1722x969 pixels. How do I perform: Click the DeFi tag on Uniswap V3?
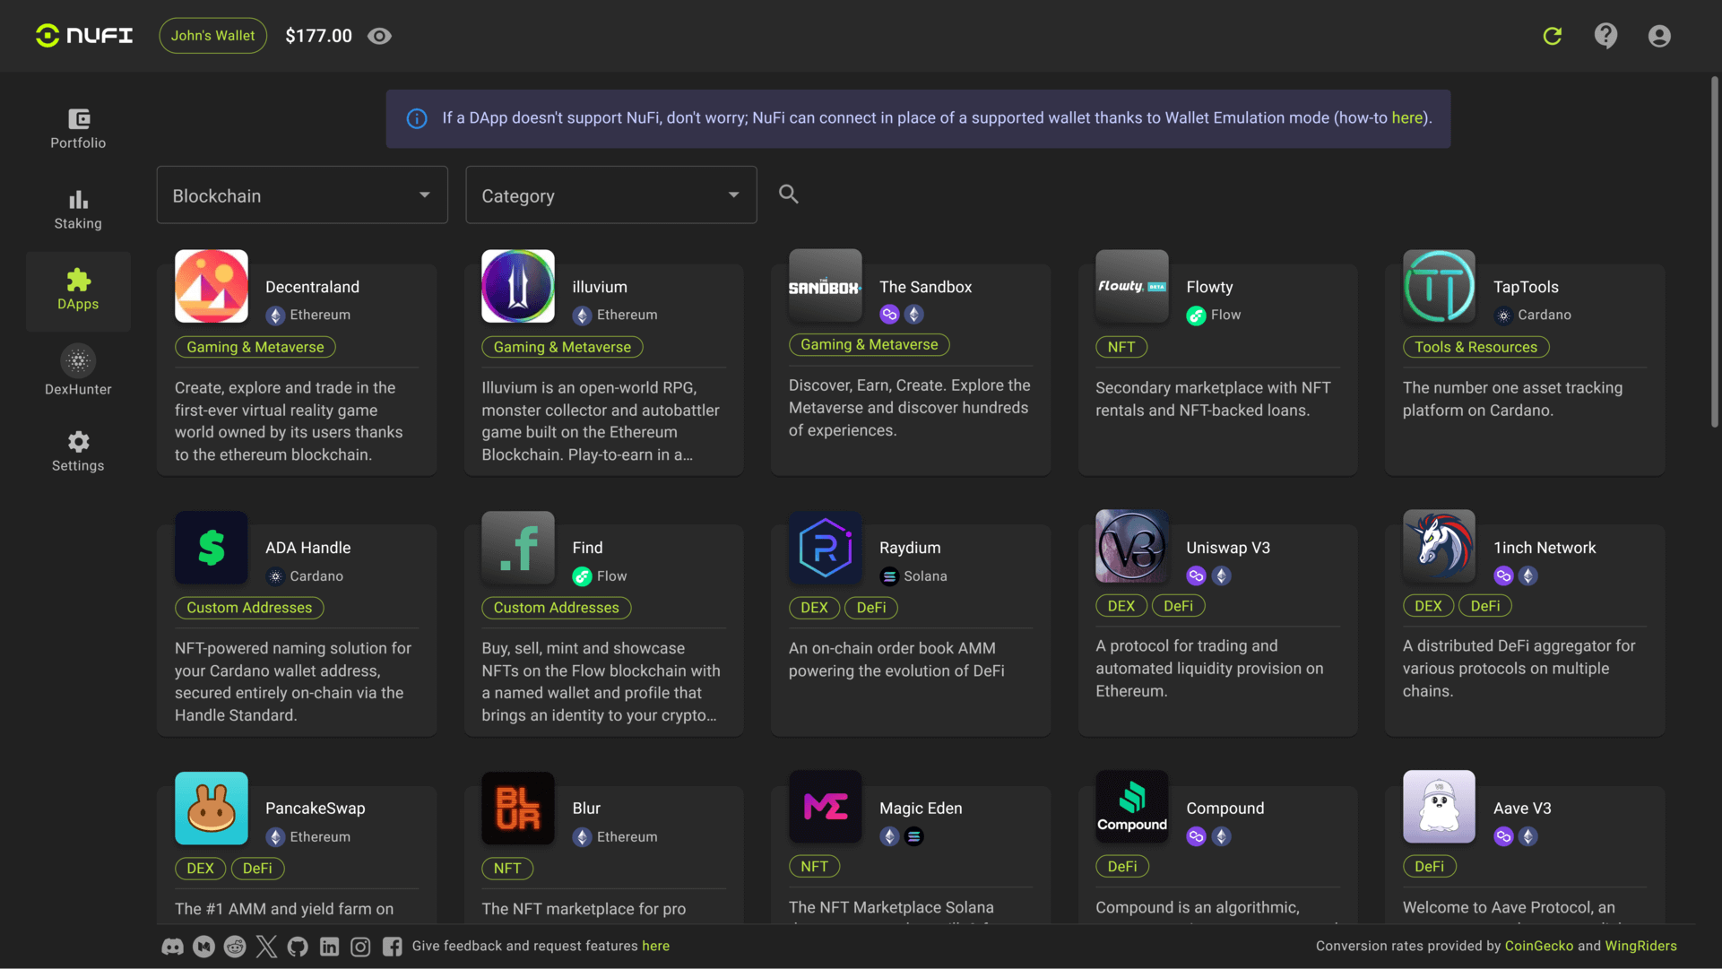coord(1178,606)
